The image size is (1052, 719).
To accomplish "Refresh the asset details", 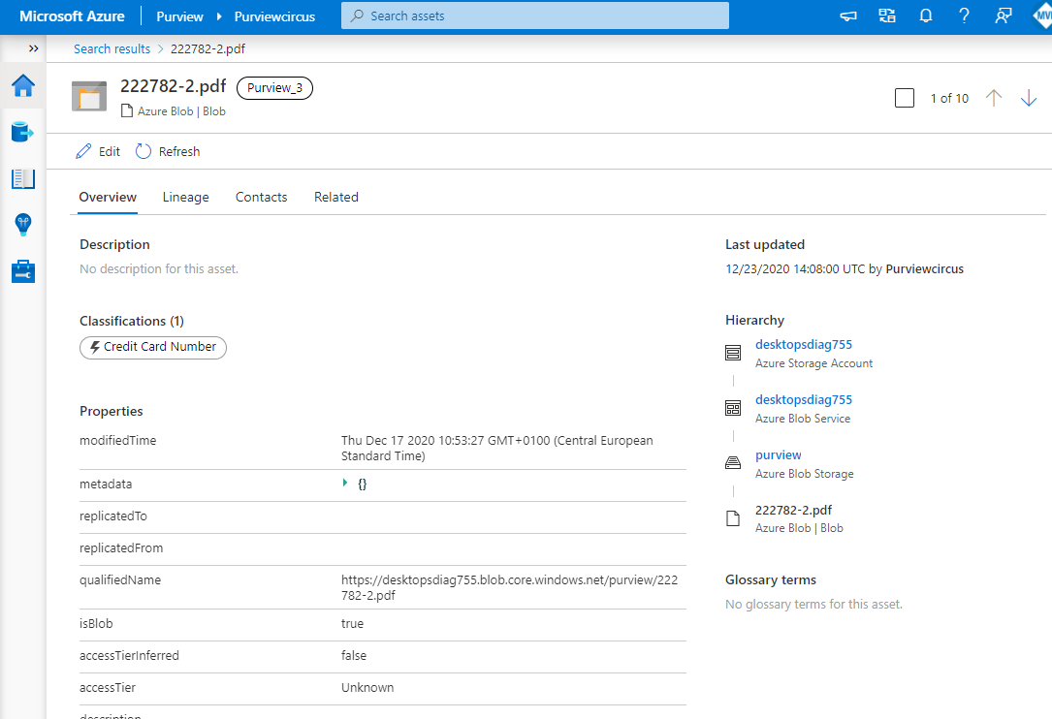I will (168, 151).
